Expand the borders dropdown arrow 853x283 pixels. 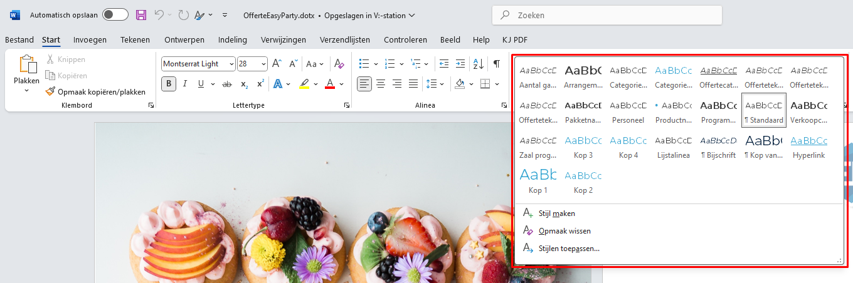coord(497,84)
